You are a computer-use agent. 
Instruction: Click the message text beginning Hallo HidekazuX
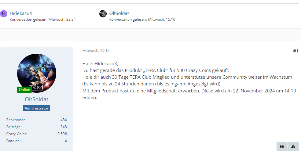click(x=189, y=81)
